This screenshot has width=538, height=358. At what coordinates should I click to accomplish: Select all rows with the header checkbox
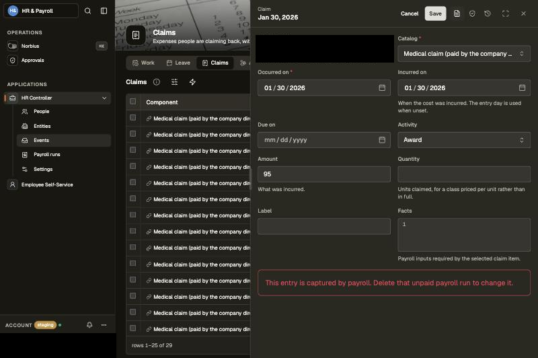click(x=132, y=102)
